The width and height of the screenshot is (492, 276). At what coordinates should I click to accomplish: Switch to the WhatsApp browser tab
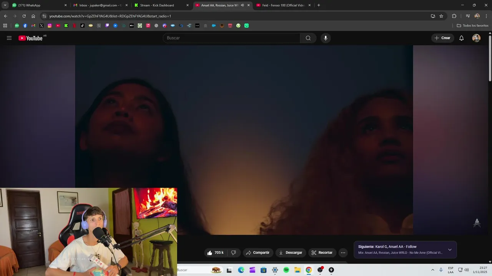tap(38, 5)
